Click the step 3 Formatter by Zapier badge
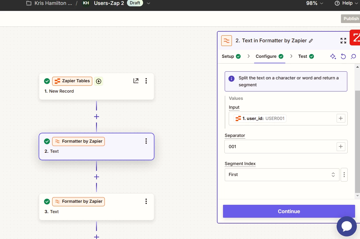The image size is (360, 239). point(78,202)
